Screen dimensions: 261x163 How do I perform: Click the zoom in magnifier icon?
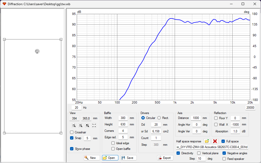click(87, 125)
